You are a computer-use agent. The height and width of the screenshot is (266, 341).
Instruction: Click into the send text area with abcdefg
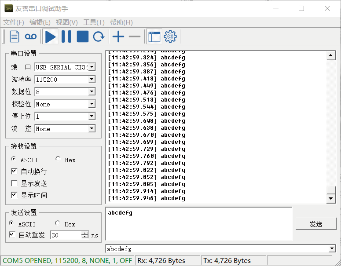pyautogui.click(x=199, y=224)
